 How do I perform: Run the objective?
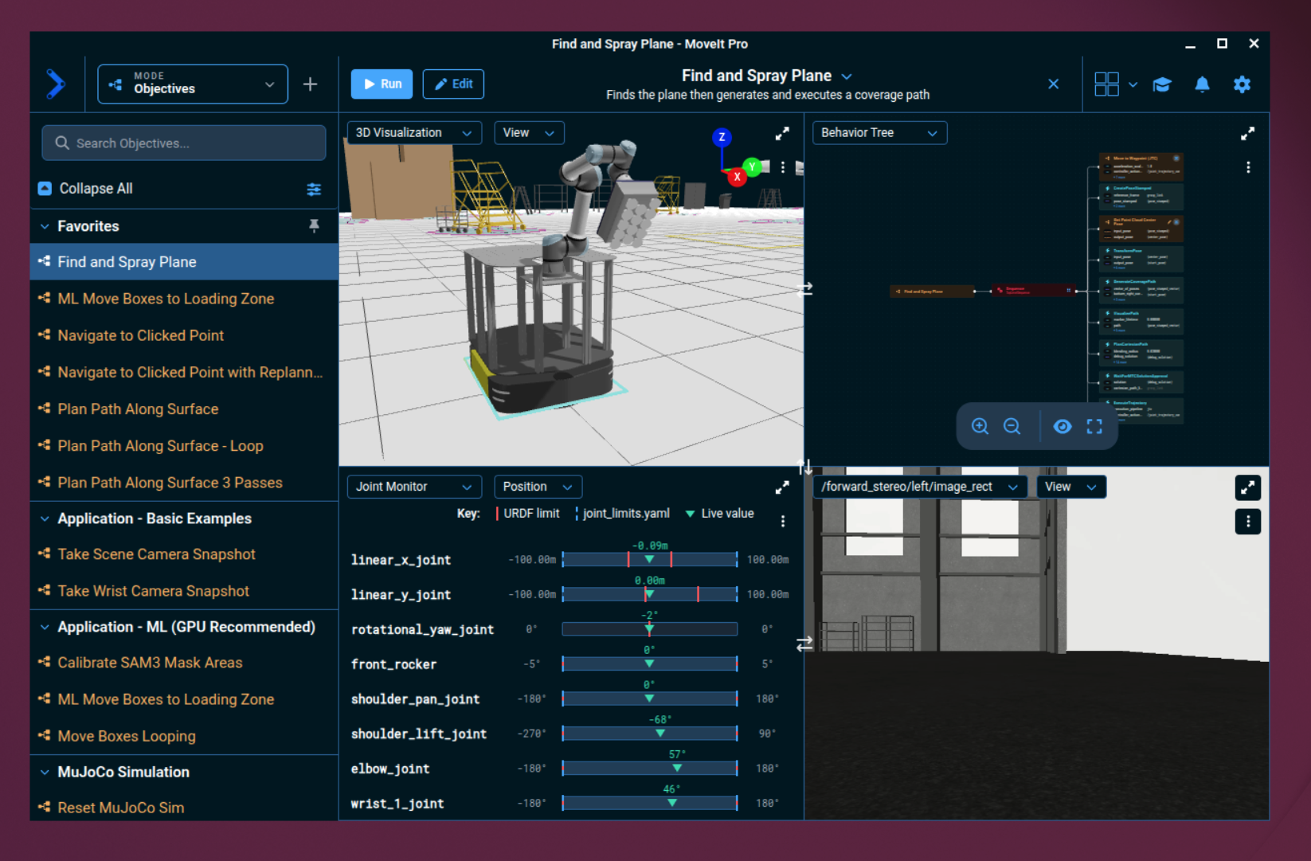382,84
